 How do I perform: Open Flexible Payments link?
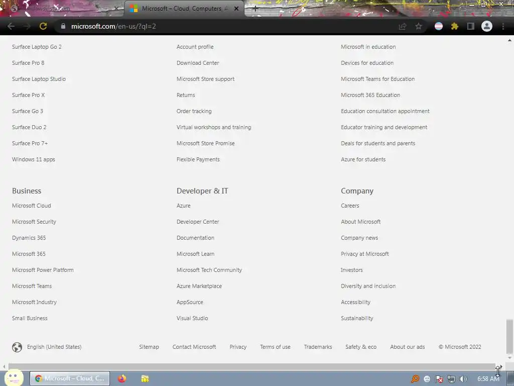tap(198, 159)
